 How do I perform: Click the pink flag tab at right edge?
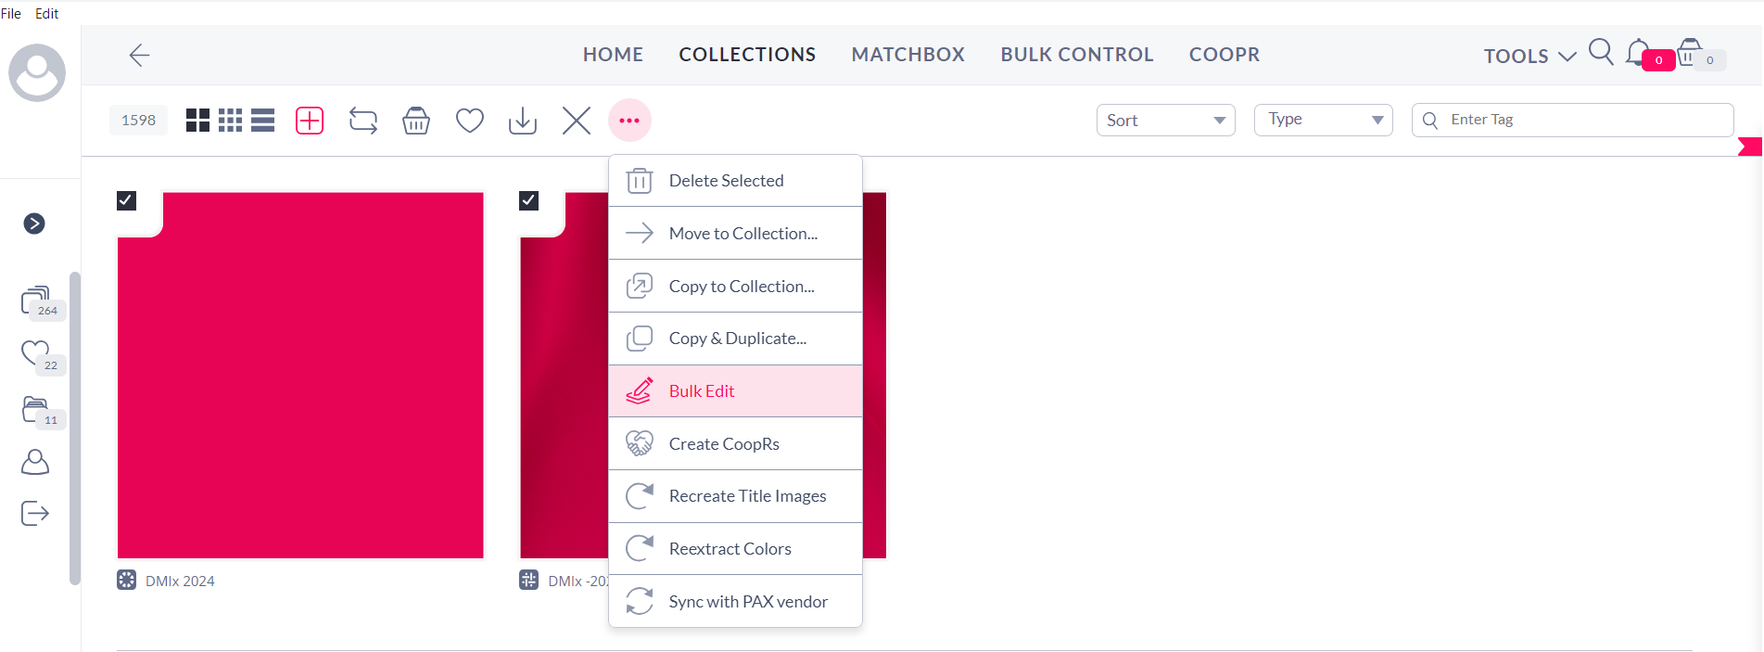[1751, 147]
